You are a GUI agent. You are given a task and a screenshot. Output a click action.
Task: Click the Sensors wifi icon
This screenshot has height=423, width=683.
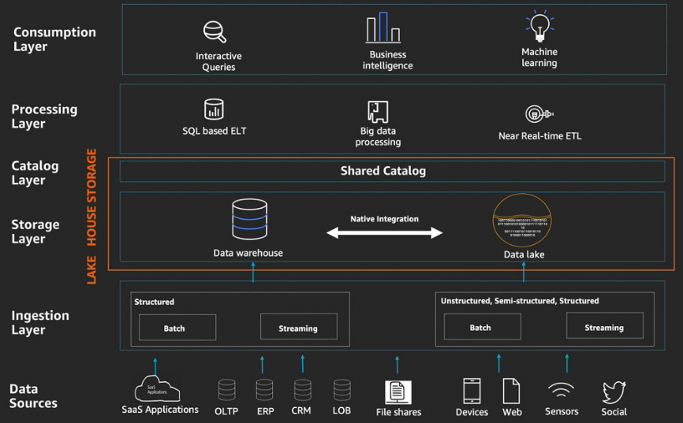pos(561,390)
